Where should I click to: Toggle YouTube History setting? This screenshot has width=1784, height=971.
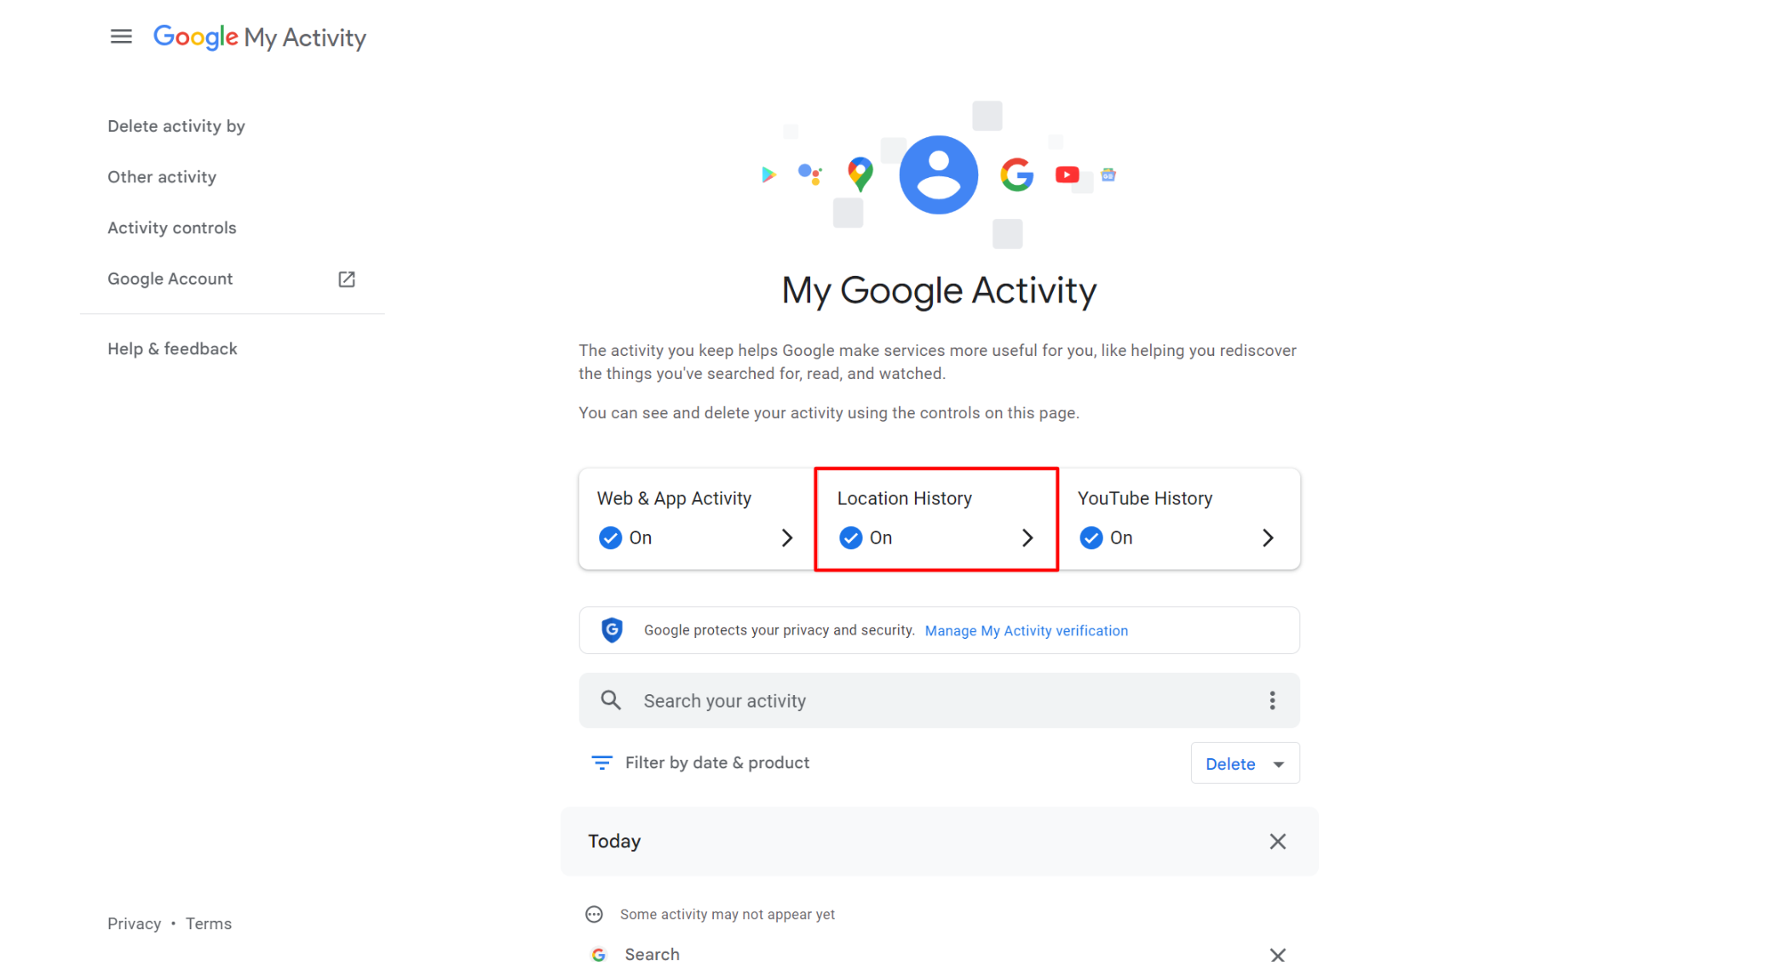[1091, 537]
